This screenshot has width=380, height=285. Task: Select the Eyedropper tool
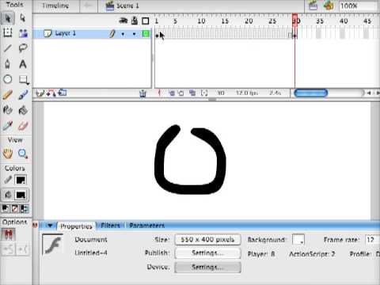8,126
